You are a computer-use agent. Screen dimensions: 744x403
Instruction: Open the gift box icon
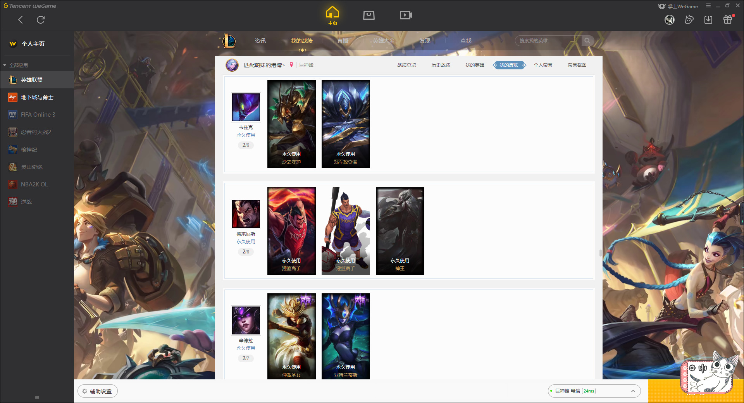[728, 19]
